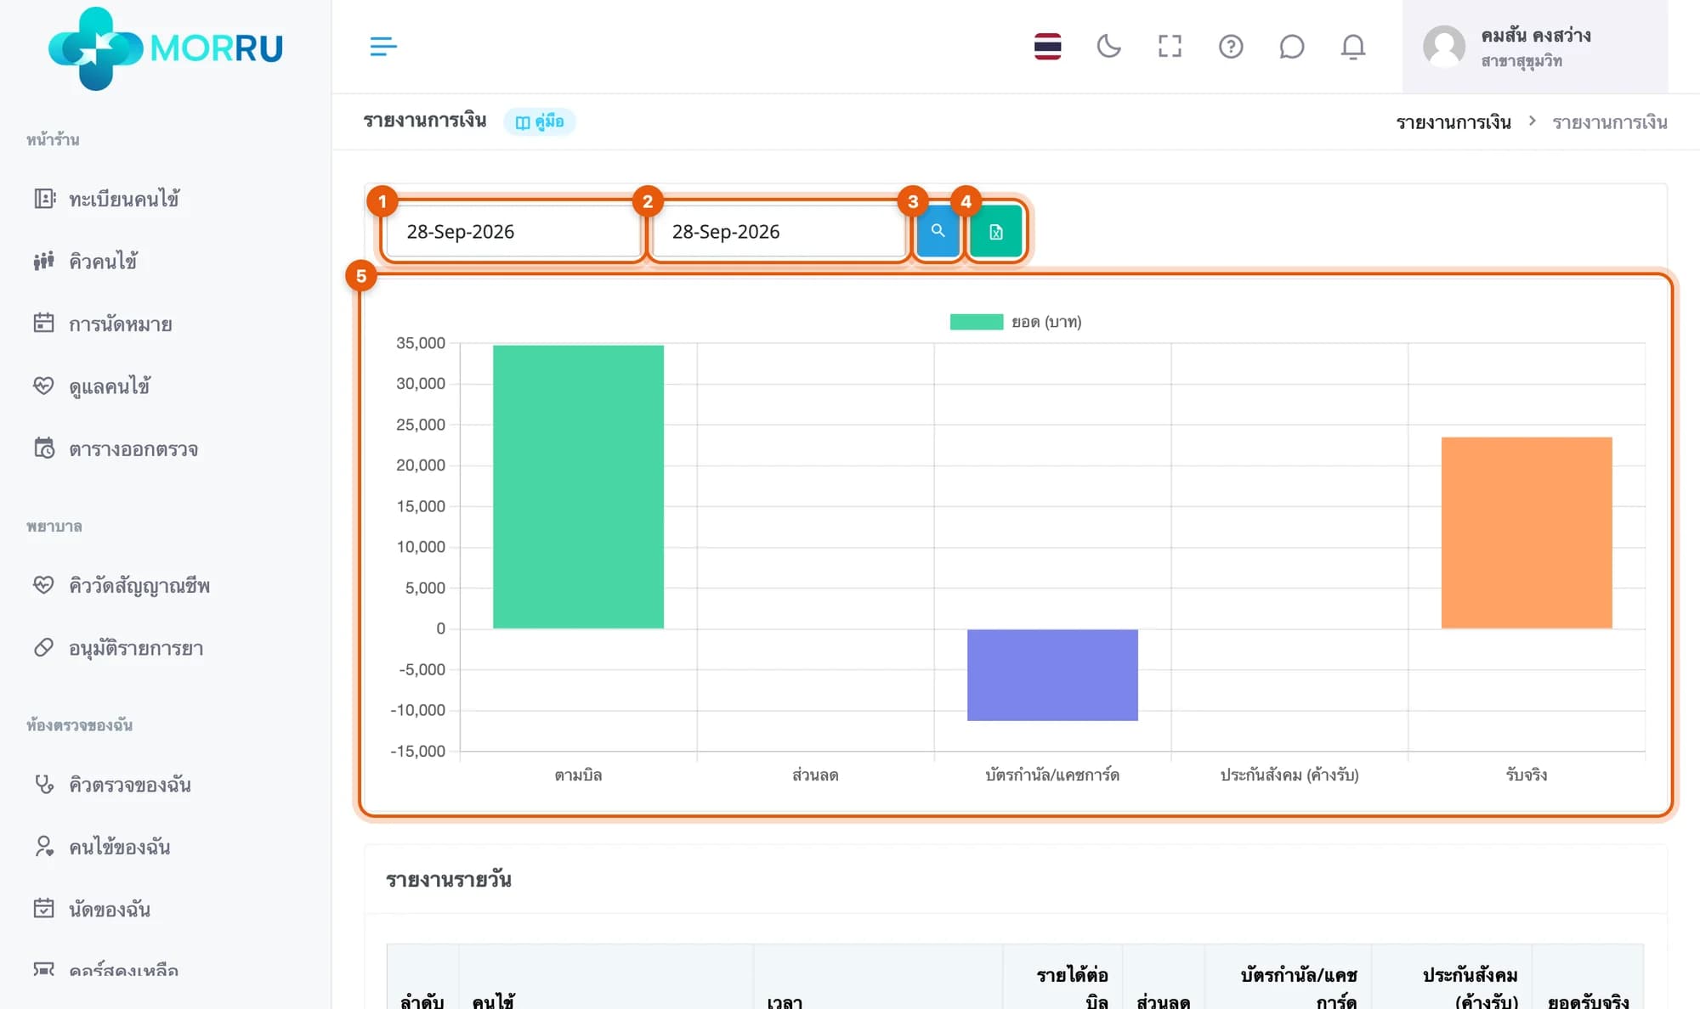Image resolution: width=1700 pixels, height=1009 pixels.
Task: Click the green ตามบิล bar
Action: [578, 487]
